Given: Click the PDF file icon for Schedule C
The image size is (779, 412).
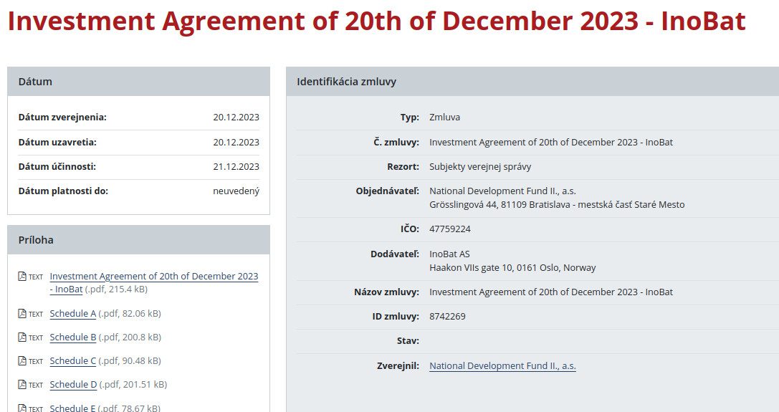Looking at the screenshot, I should 22,361.
